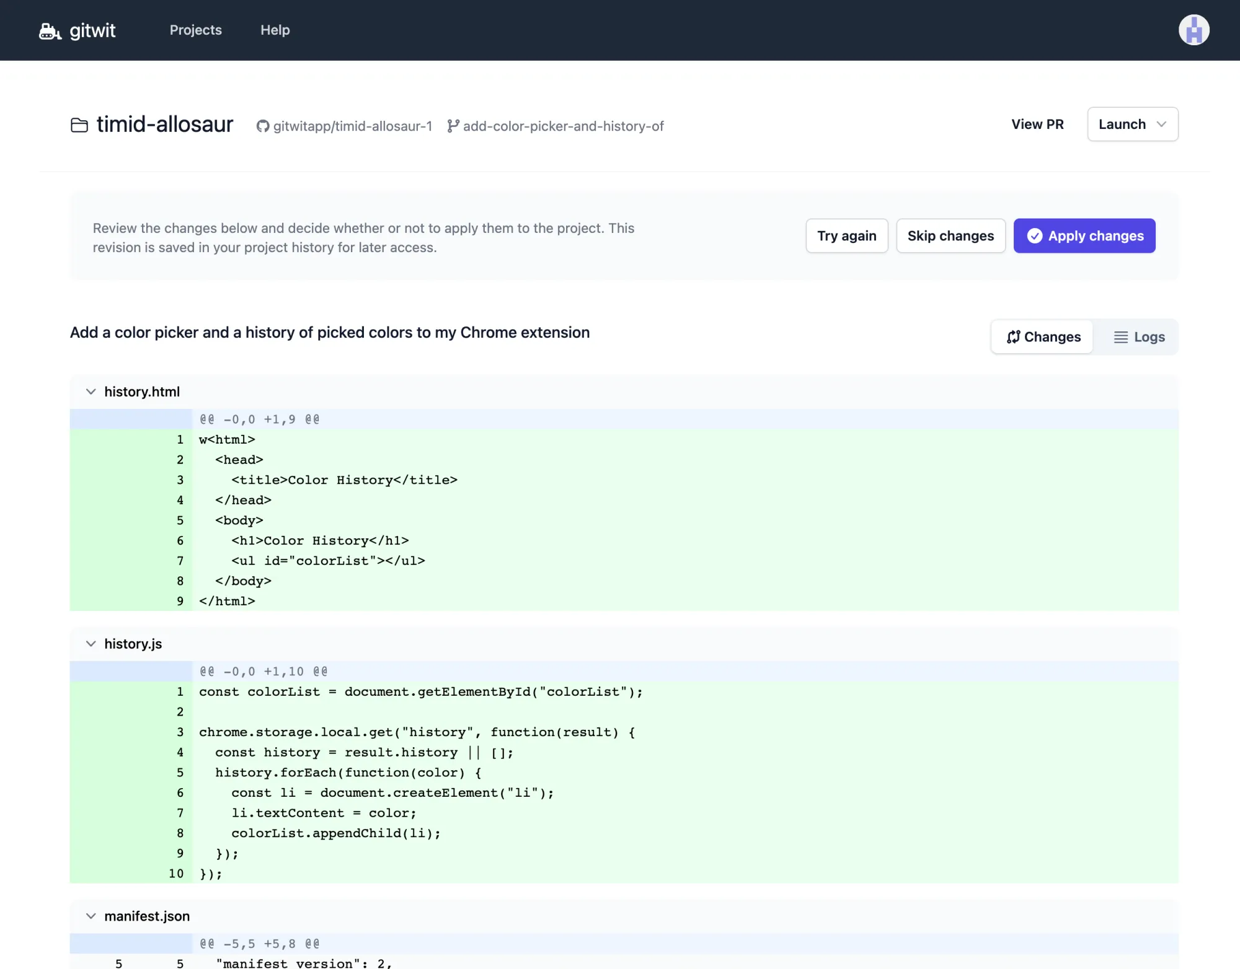Open the View PR link
The height and width of the screenshot is (969, 1240).
pos(1037,125)
